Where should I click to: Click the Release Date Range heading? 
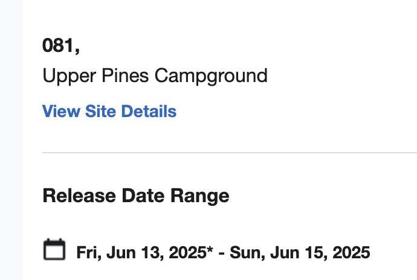[136, 196]
